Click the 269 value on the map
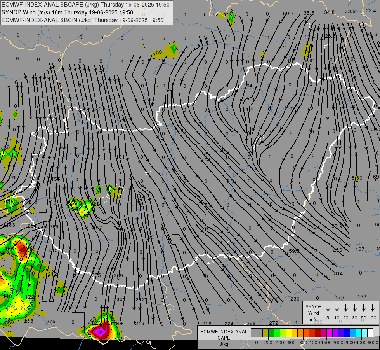 [118, 275]
